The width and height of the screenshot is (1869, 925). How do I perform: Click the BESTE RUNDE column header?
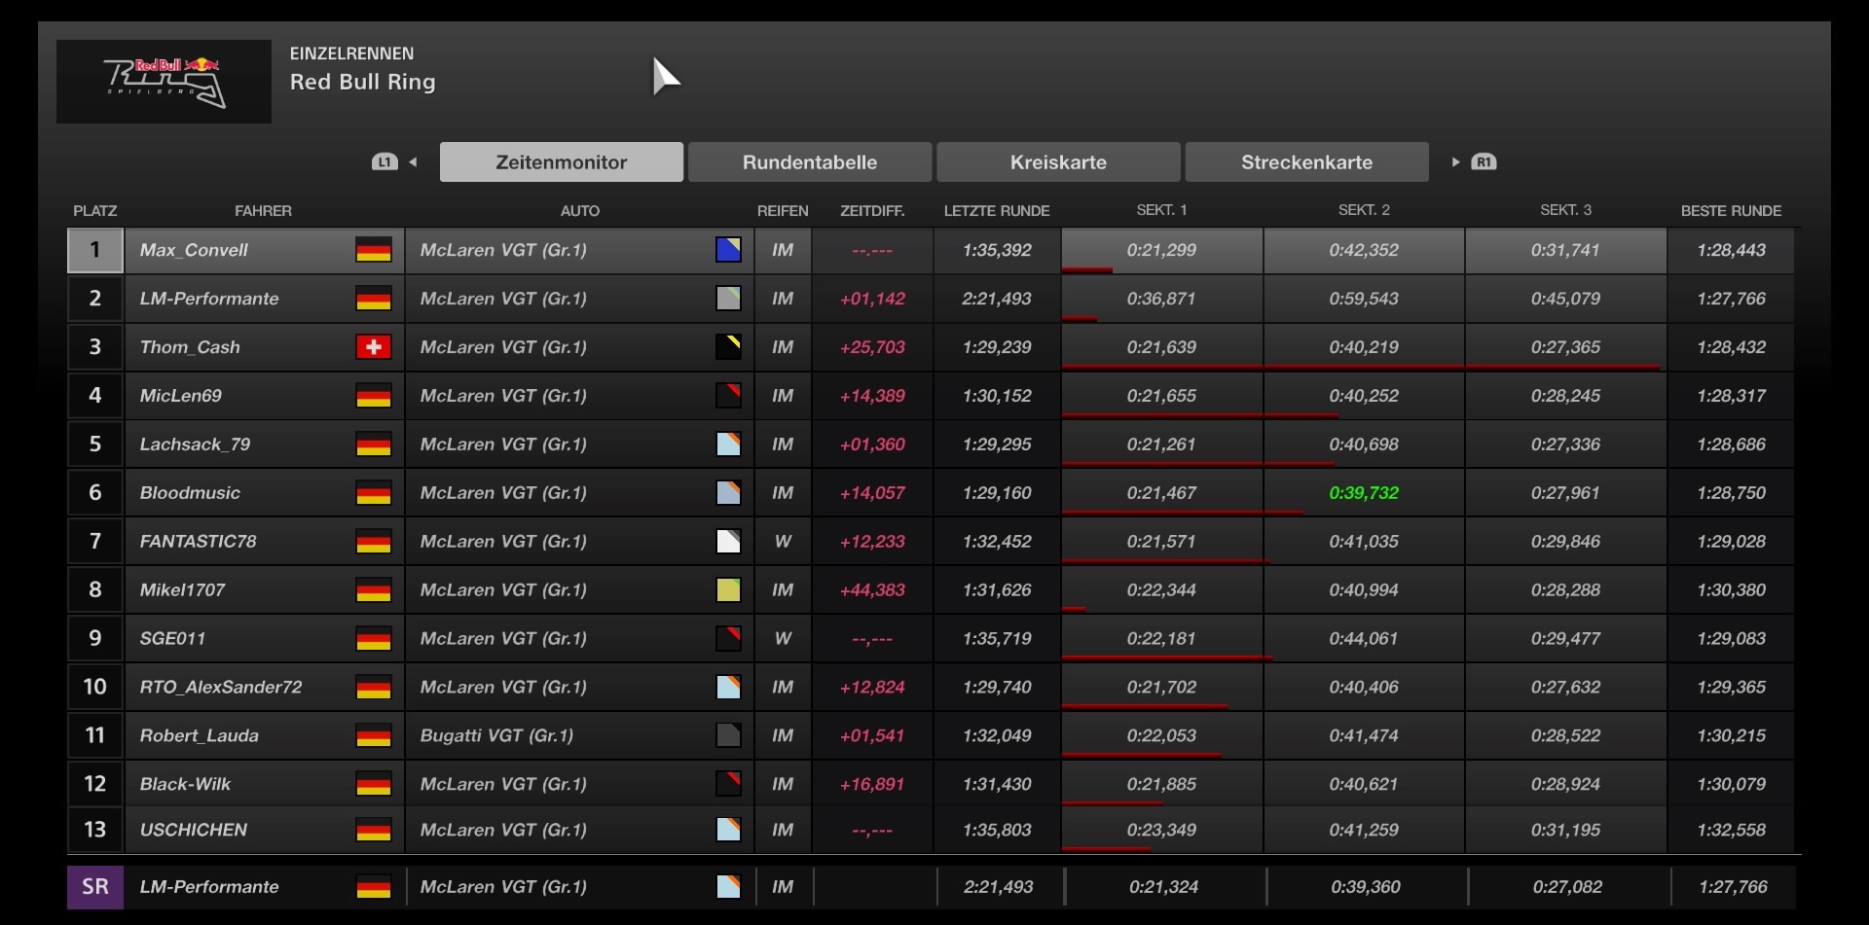1730,211
